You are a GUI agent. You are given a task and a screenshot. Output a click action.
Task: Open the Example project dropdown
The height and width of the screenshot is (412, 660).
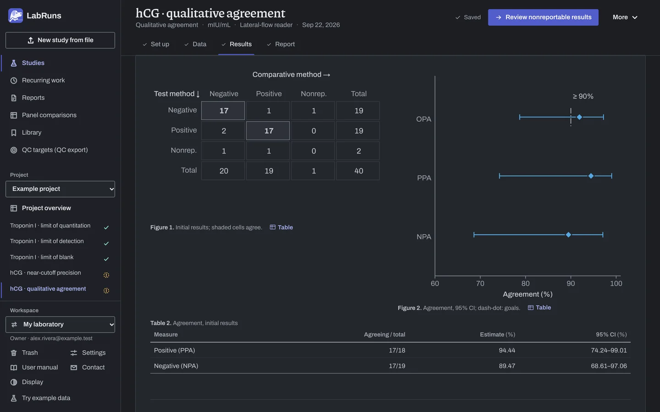point(60,189)
